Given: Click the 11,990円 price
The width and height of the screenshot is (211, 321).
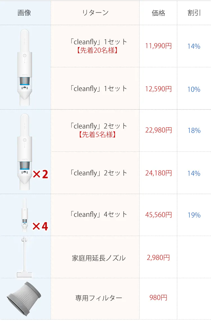Looking at the screenshot, I should tap(158, 46).
